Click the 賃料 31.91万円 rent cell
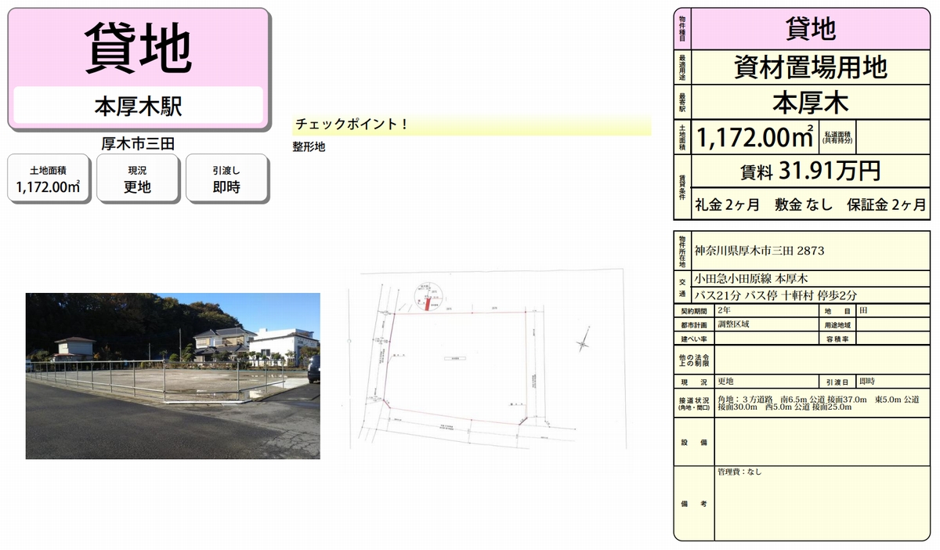 pyautogui.click(x=810, y=171)
